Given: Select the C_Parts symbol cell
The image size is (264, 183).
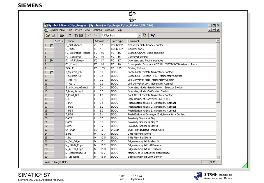Looking at the screenshot, I should pos(79,49).
